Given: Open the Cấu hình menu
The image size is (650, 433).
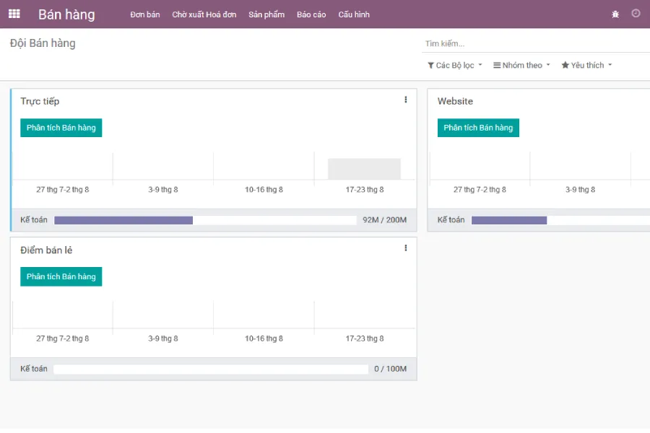Looking at the screenshot, I should coord(354,14).
